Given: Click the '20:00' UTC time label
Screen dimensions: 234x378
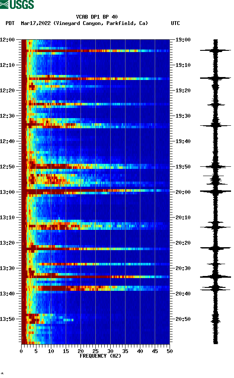Looking at the screenshot, I should (x=183, y=192).
